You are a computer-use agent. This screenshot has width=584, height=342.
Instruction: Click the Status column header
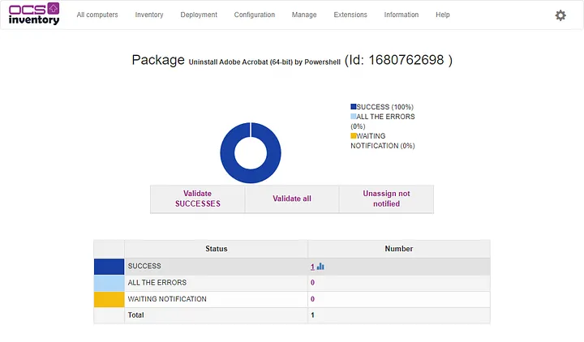pos(217,249)
